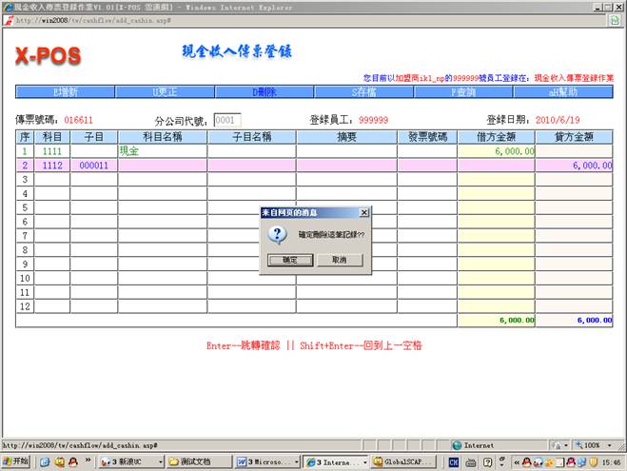Click S存檔 to save the voucher
Viewport: 627px width, 471px height.
click(363, 92)
